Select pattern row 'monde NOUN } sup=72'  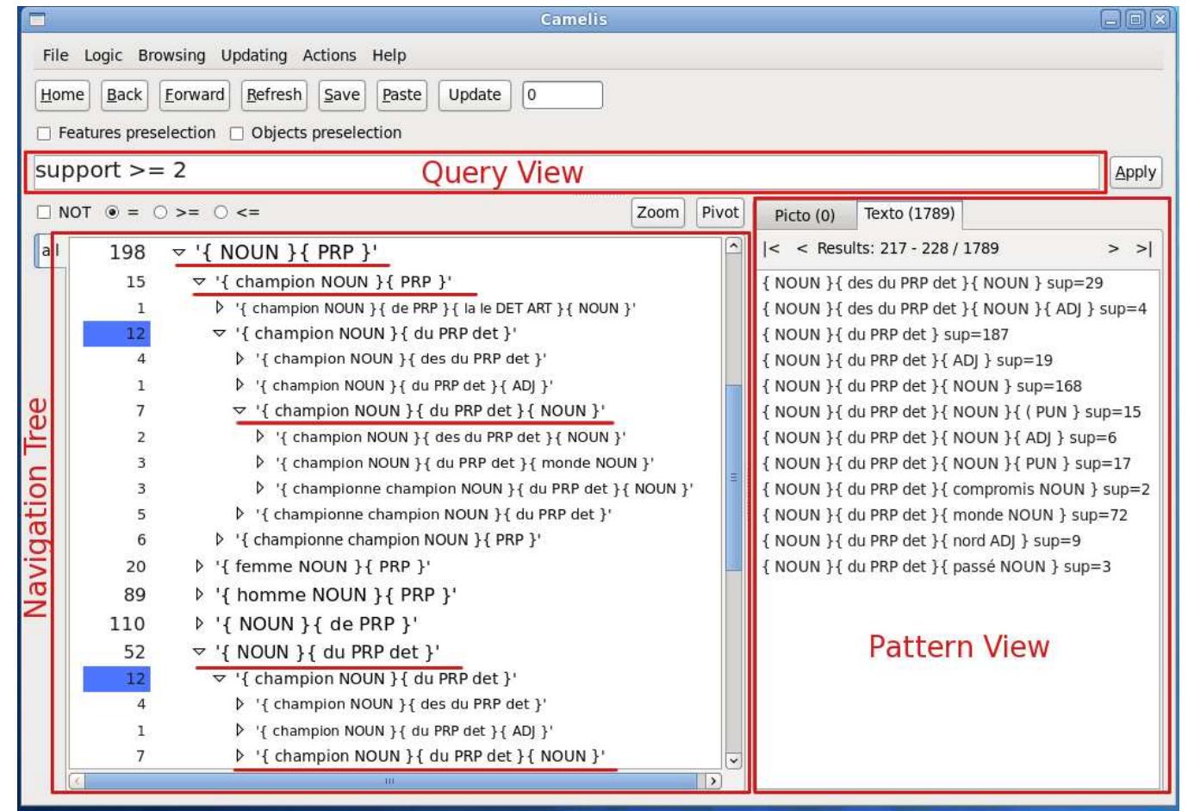tap(945, 515)
